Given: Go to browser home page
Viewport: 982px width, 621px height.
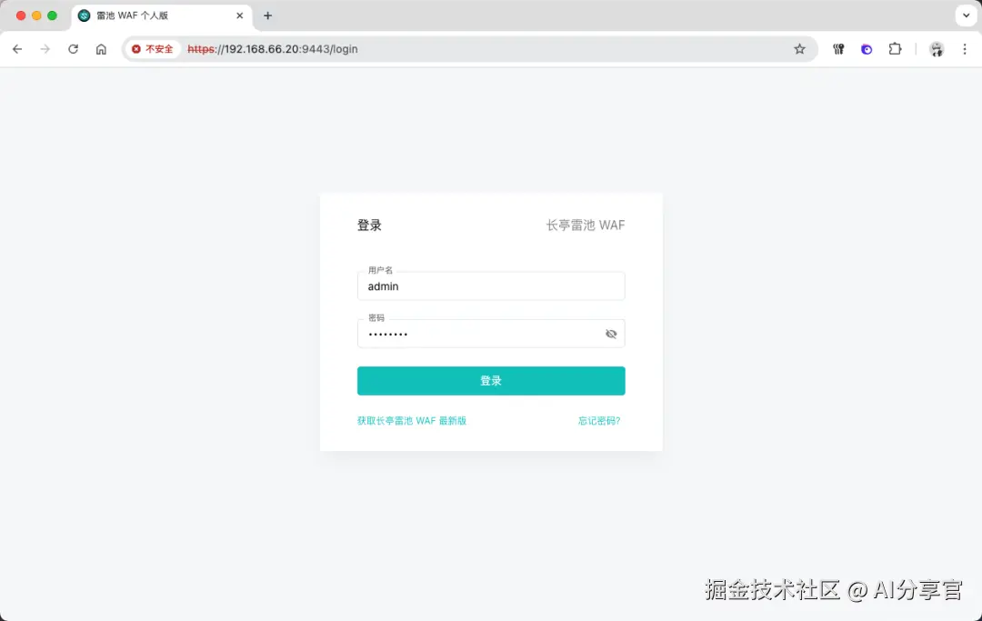Looking at the screenshot, I should [101, 49].
